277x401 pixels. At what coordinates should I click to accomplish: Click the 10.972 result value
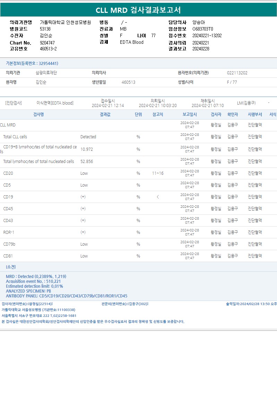pos(86,149)
